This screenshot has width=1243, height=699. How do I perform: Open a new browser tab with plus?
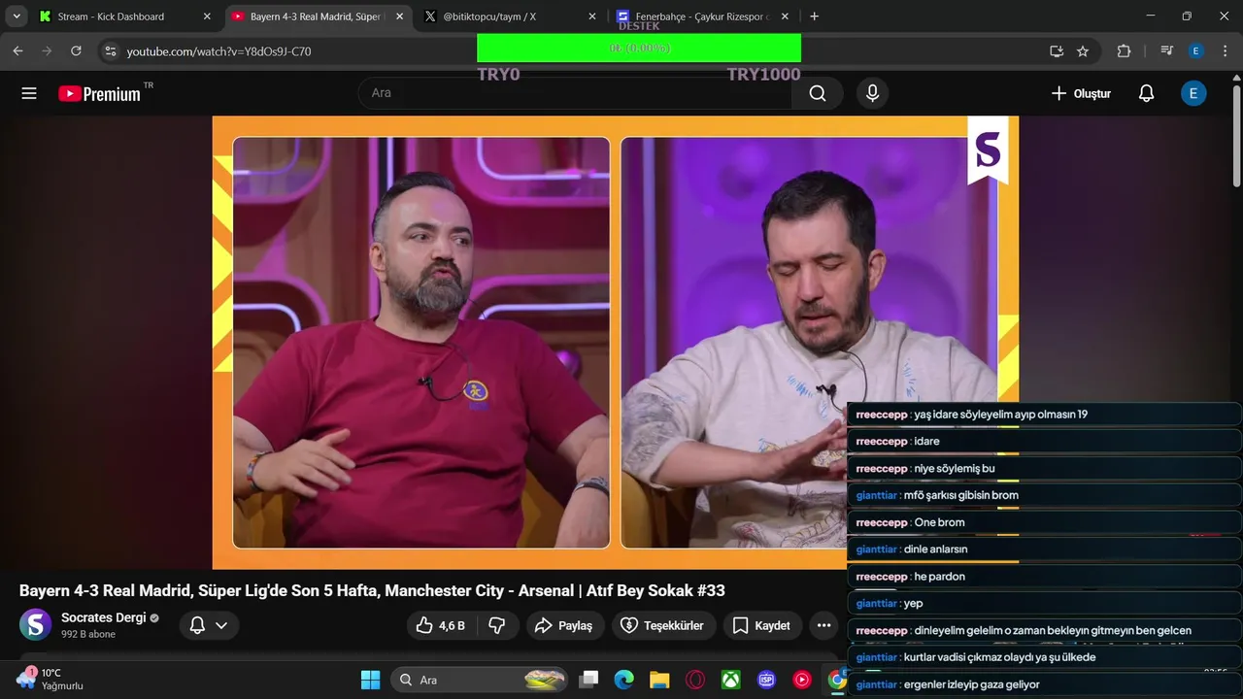pos(814,17)
